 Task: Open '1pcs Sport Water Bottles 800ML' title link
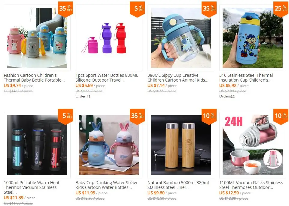(107, 78)
